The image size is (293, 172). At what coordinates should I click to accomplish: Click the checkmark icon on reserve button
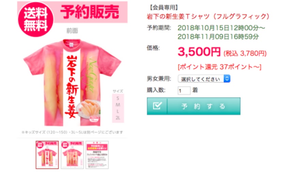pos(157,106)
